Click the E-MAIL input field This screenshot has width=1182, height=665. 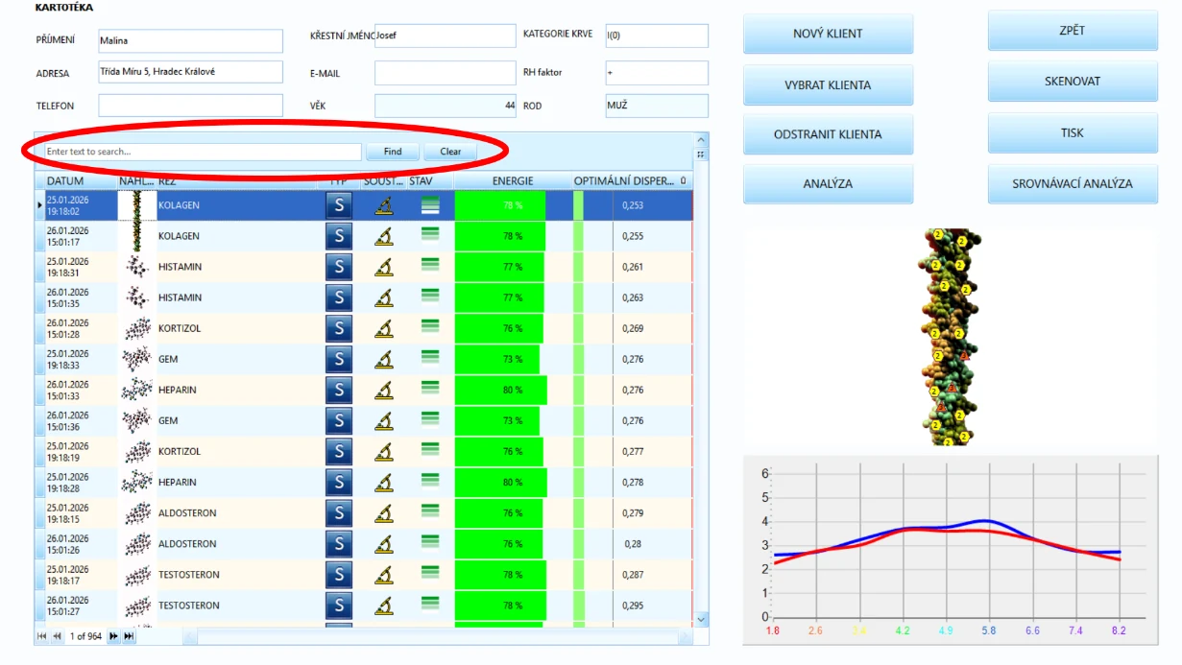pos(445,73)
